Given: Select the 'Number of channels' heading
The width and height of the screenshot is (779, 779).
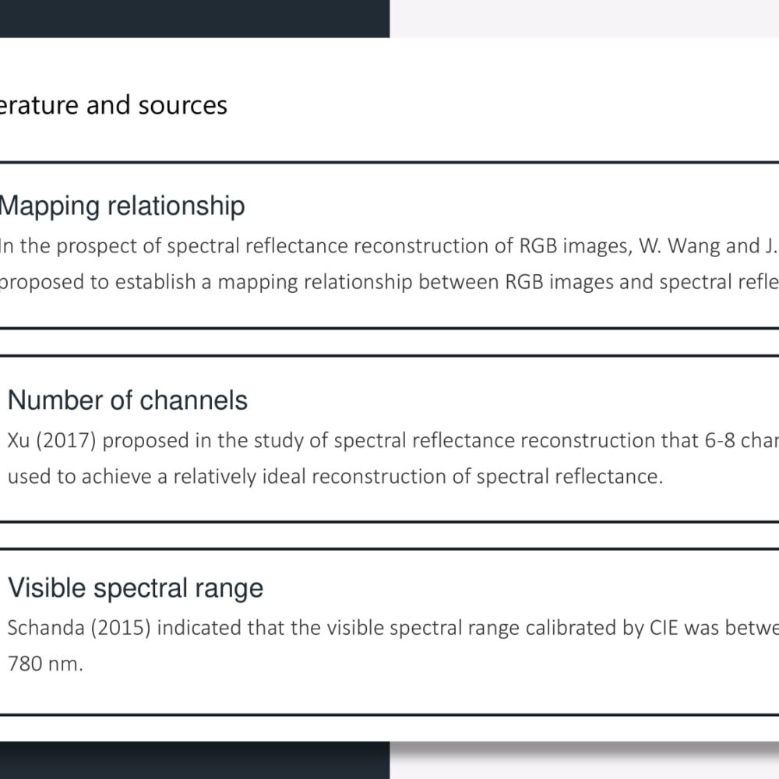Looking at the screenshot, I should tap(128, 400).
